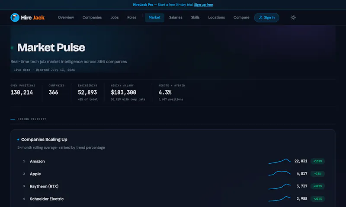
Task: Select the Raytheon (RTX) company row
Action: [173, 186]
